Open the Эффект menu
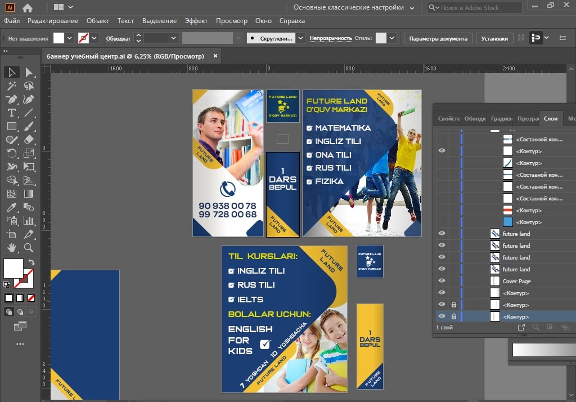The image size is (576, 402). (x=196, y=21)
